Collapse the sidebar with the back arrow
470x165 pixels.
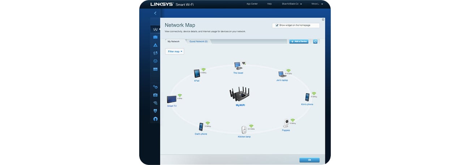pyautogui.click(x=155, y=13)
